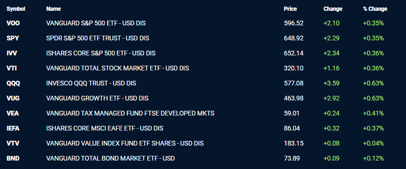Select the SPY symbol link

13,38
